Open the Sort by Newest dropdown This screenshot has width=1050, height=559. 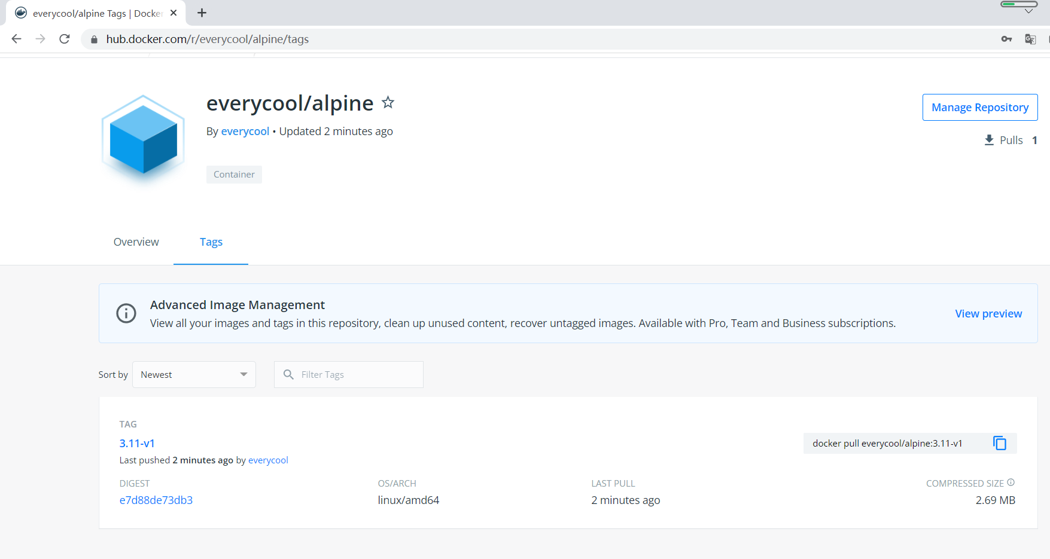pos(194,374)
